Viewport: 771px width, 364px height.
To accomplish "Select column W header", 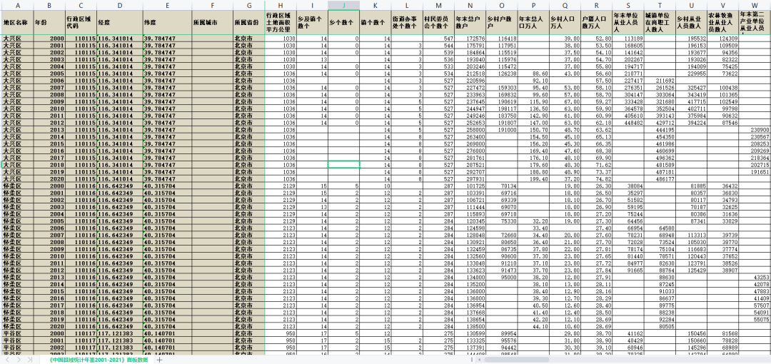I will 755,5.
